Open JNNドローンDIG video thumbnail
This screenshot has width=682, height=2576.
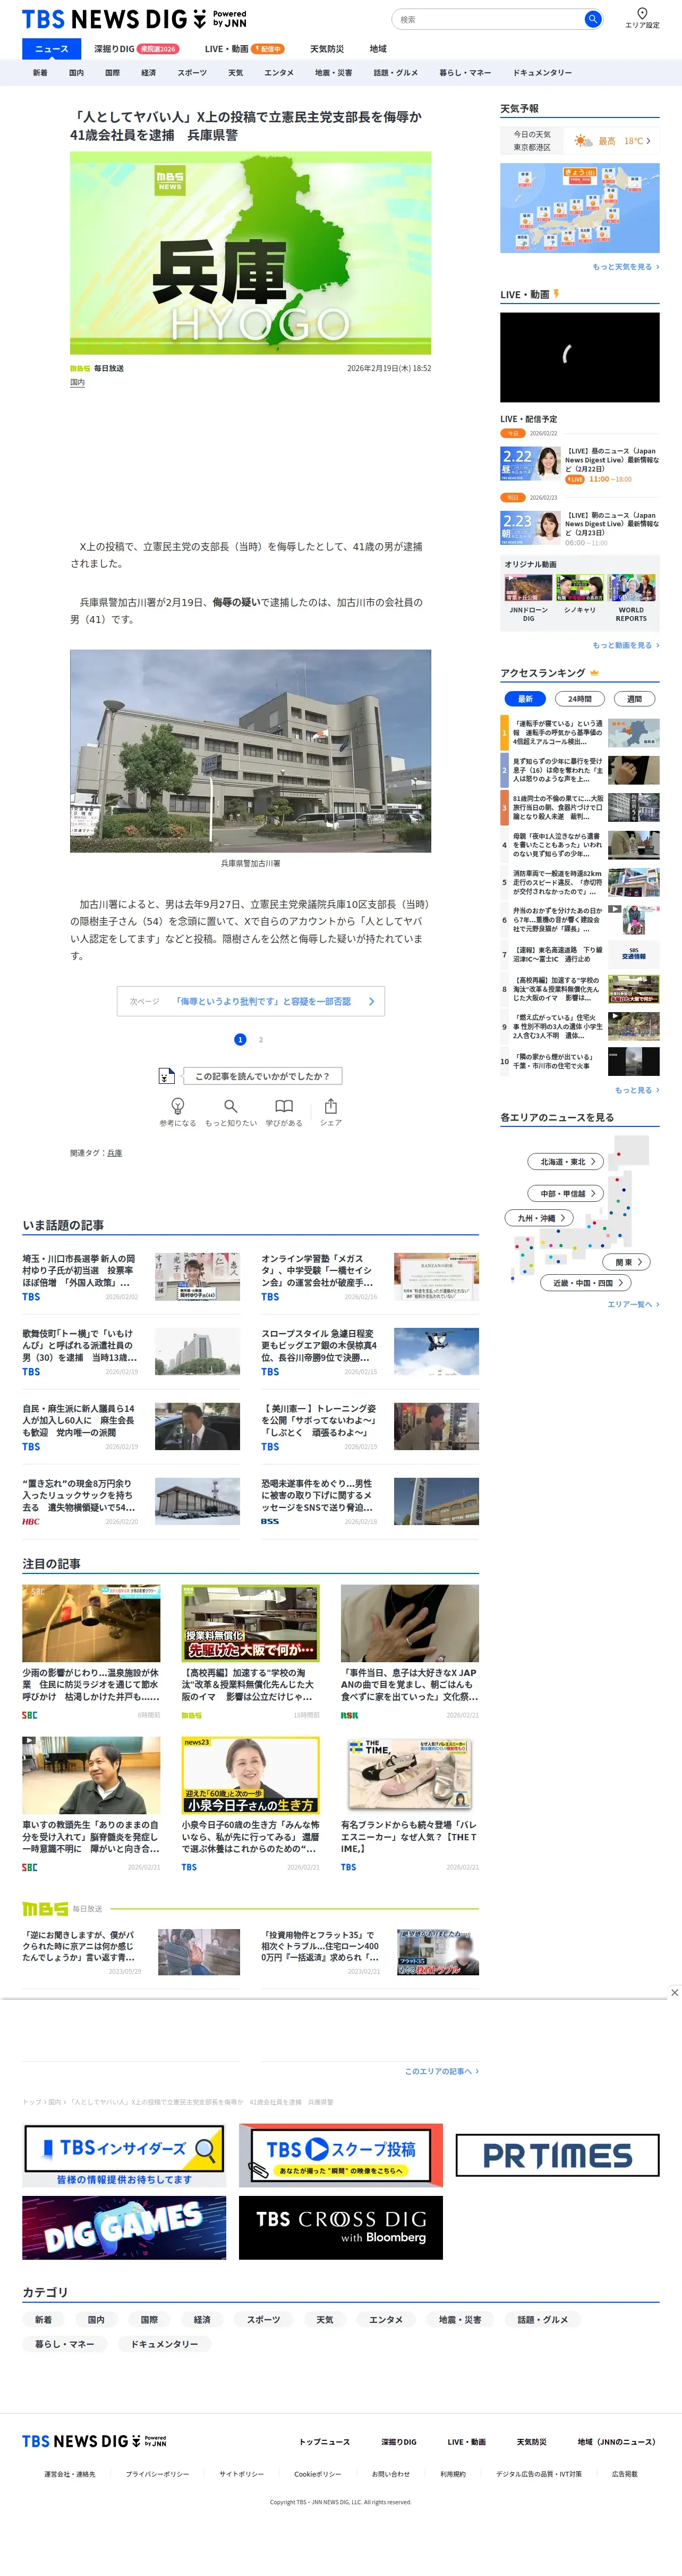528,587
